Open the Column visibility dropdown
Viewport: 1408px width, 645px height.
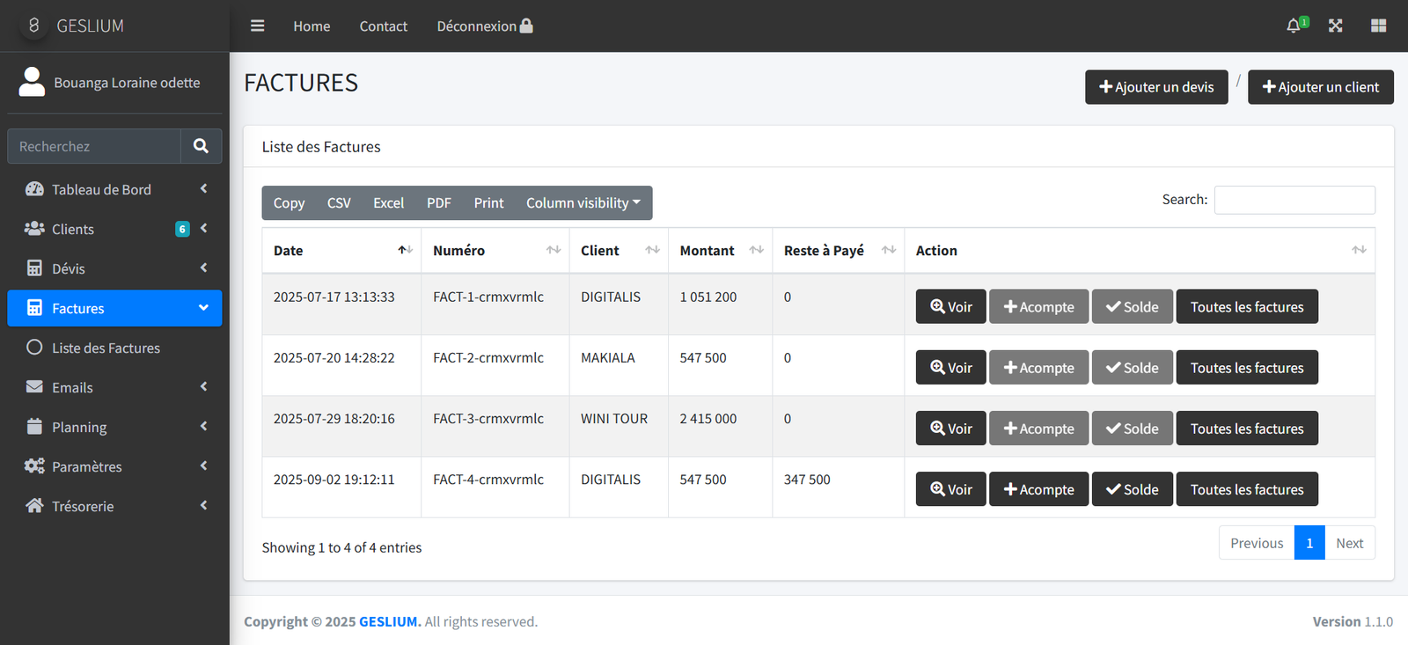click(x=583, y=202)
